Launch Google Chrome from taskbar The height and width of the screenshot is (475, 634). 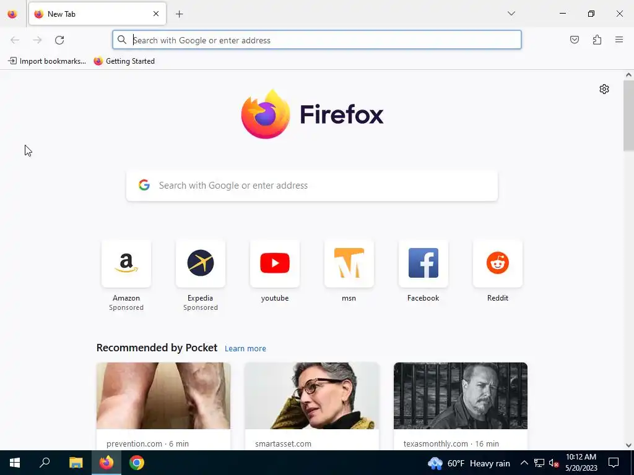pyautogui.click(x=137, y=463)
